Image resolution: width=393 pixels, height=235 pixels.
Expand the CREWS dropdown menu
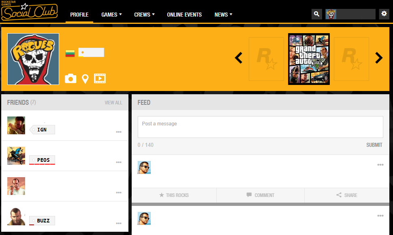[x=144, y=15]
